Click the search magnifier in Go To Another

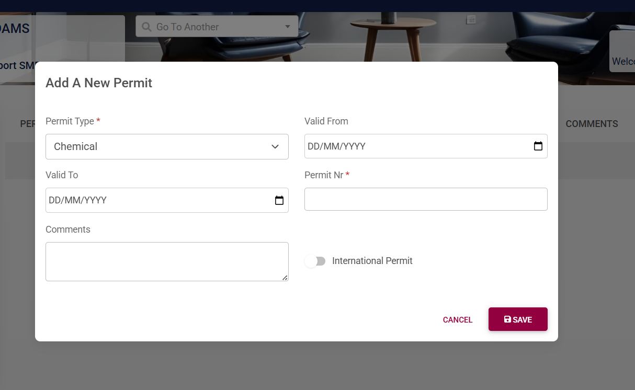click(x=146, y=27)
